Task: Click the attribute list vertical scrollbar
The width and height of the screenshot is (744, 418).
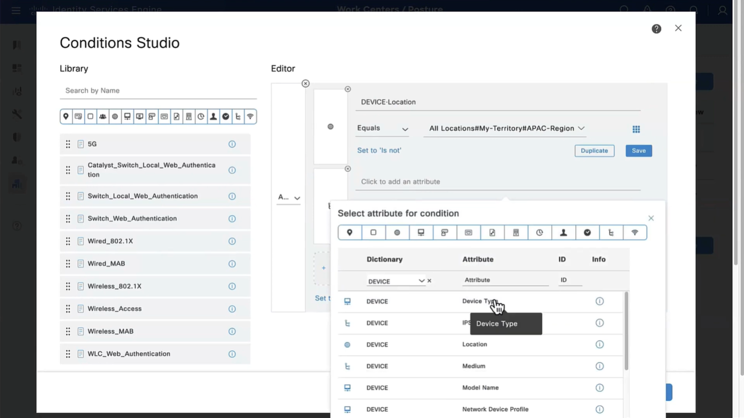Action: coord(626,331)
